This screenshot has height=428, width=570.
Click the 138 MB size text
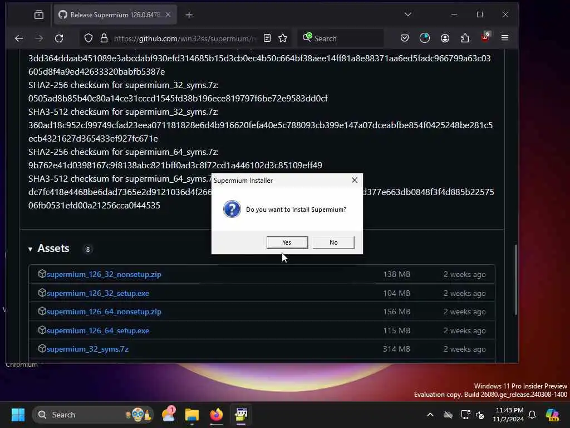pyautogui.click(x=396, y=274)
